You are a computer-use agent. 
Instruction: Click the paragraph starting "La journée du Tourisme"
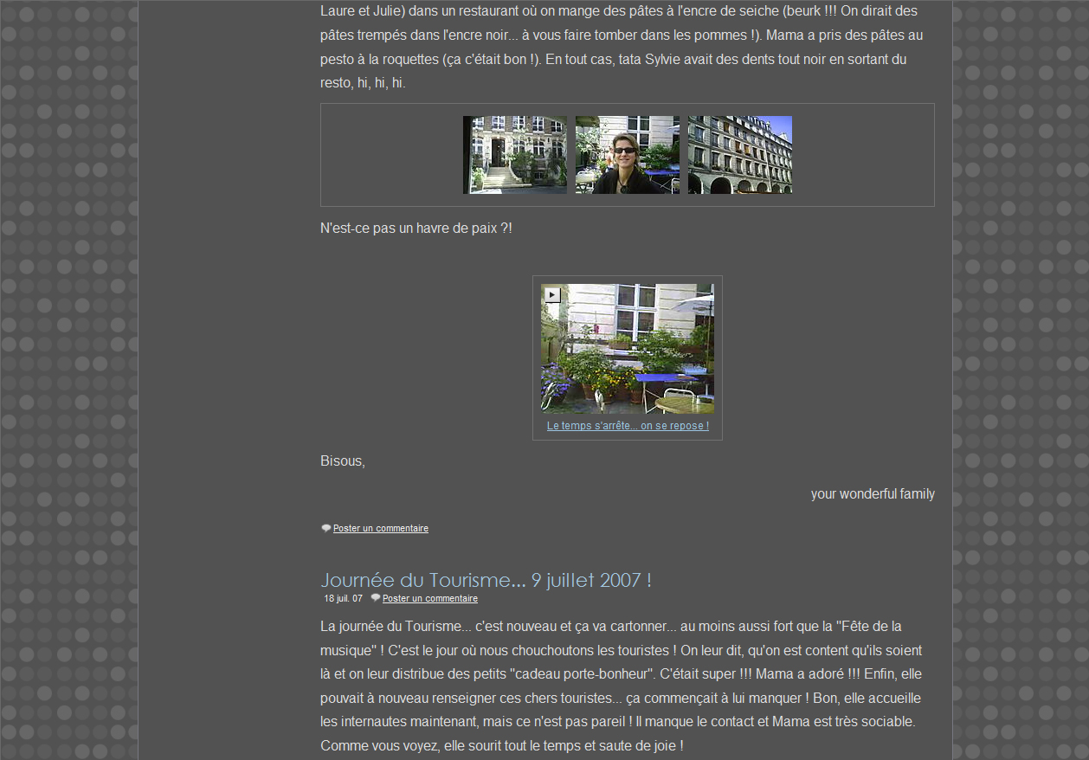pos(620,686)
